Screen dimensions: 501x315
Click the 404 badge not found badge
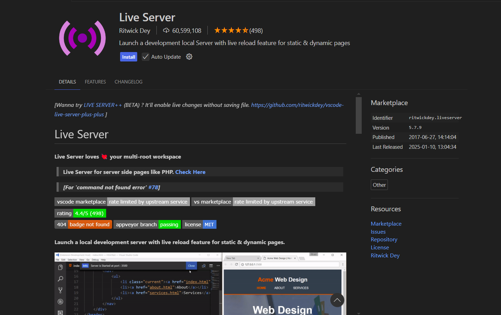[83, 224]
